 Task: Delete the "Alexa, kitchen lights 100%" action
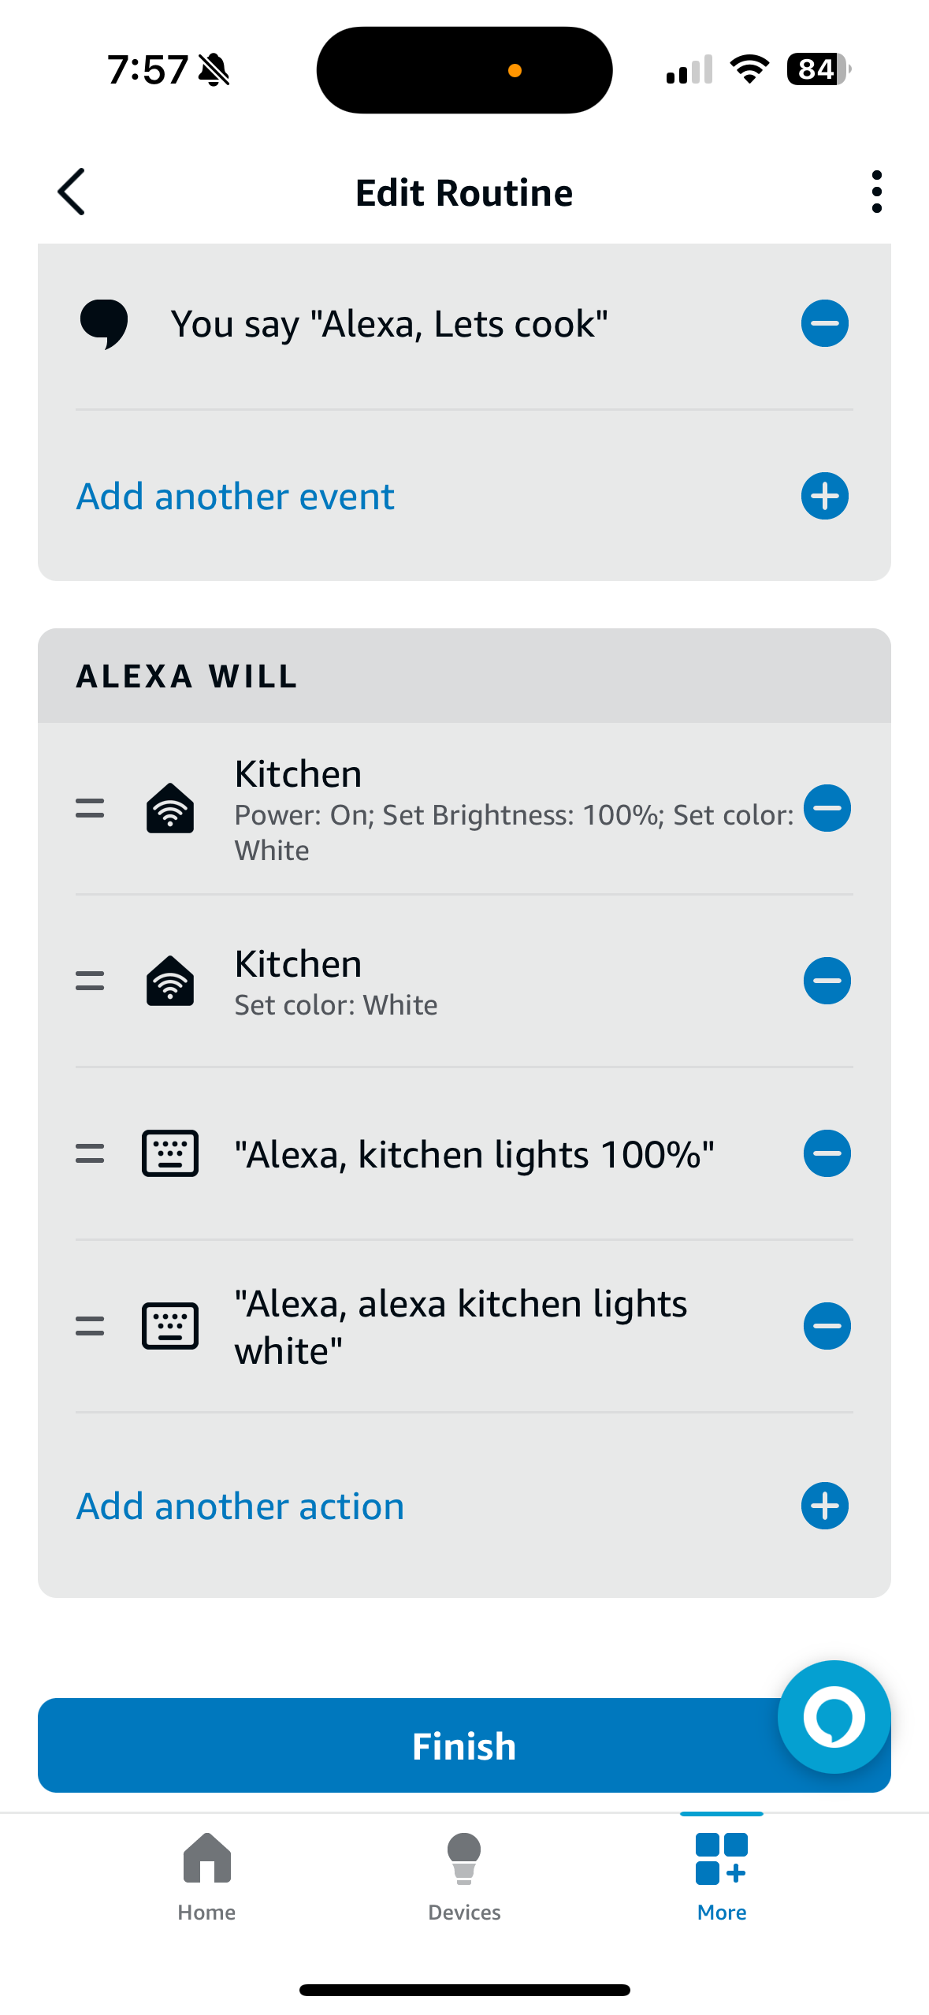coord(827,1153)
